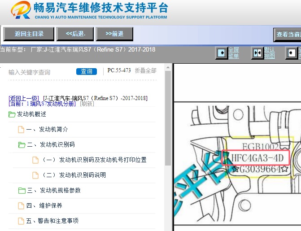The width and height of the screenshot is (301, 231).
Task: Click the engine code diagram image
Action: [237, 163]
